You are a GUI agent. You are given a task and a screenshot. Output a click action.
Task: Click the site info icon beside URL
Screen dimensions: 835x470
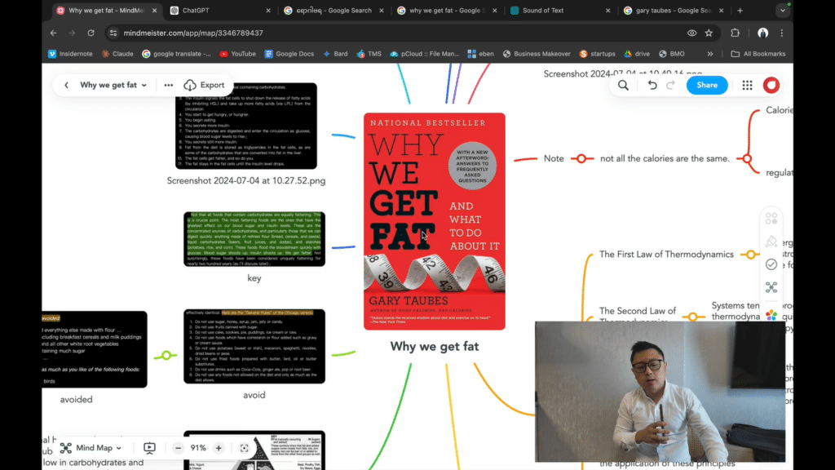[x=113, y=33]
